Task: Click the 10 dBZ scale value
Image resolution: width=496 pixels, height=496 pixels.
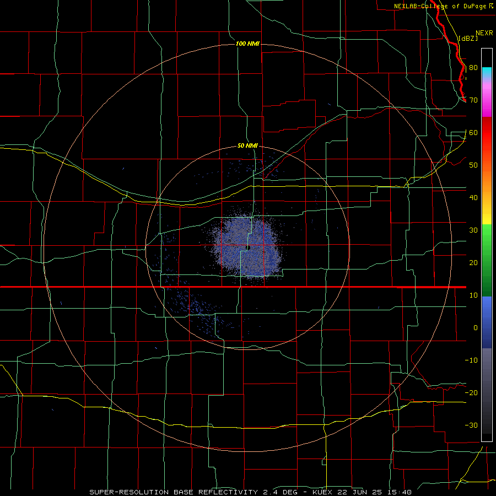Action: (x=473, y=295)
